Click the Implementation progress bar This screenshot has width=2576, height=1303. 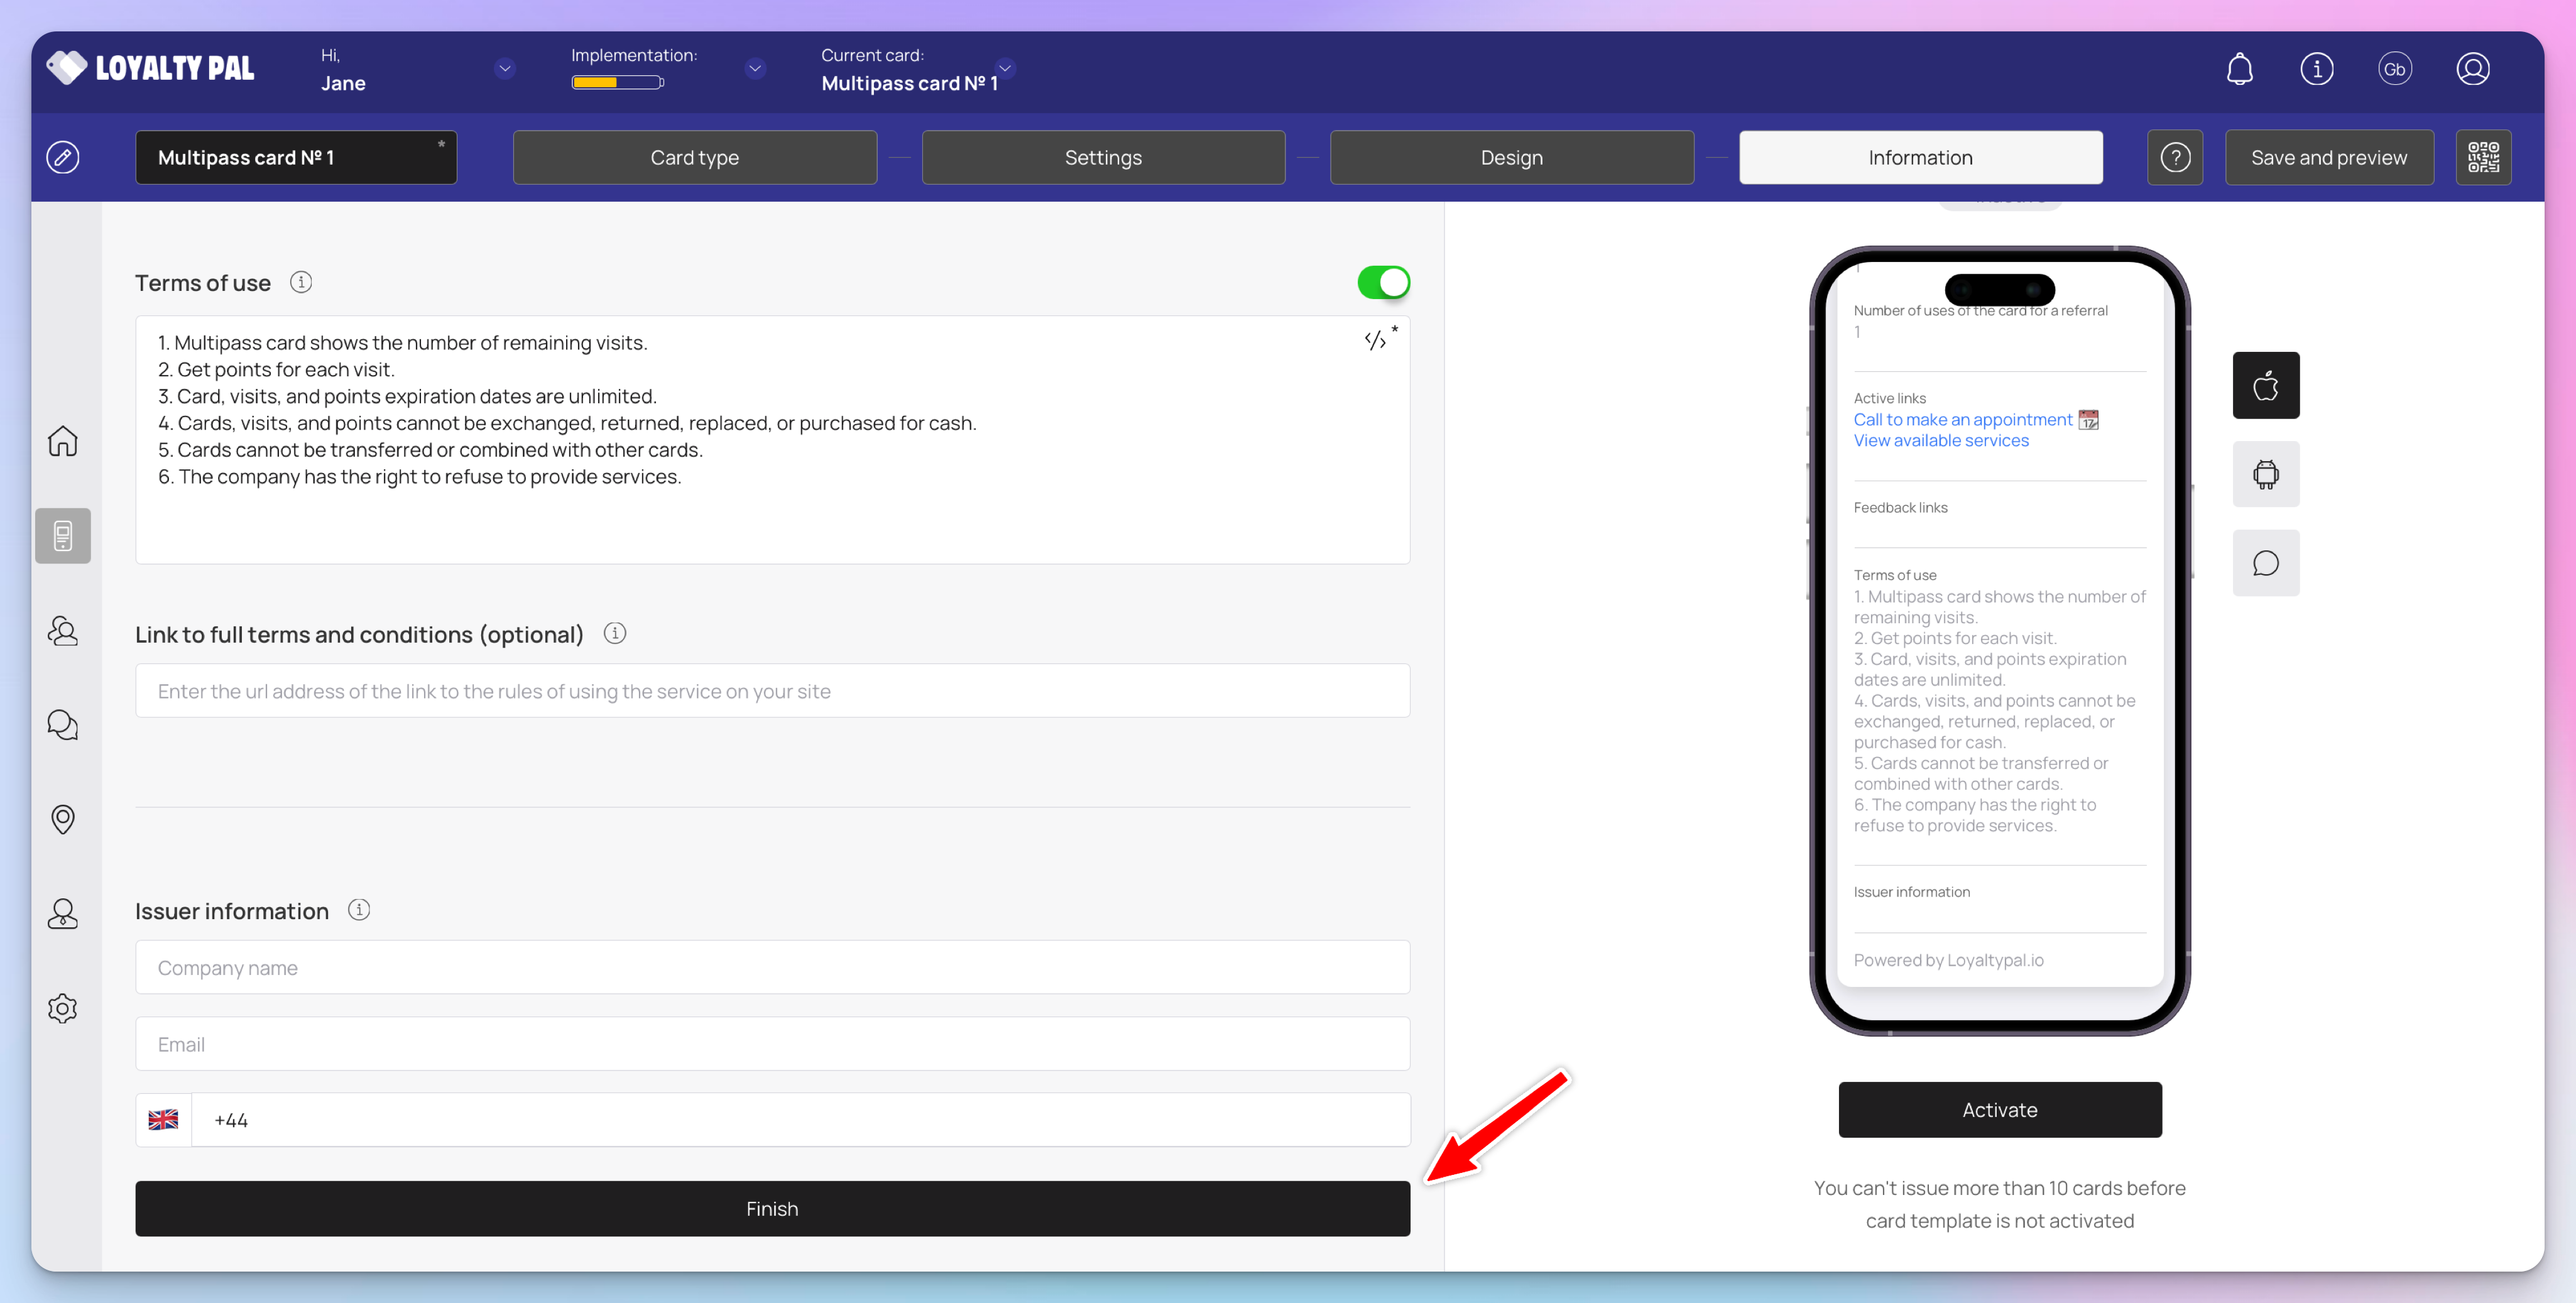click(616, 83)
